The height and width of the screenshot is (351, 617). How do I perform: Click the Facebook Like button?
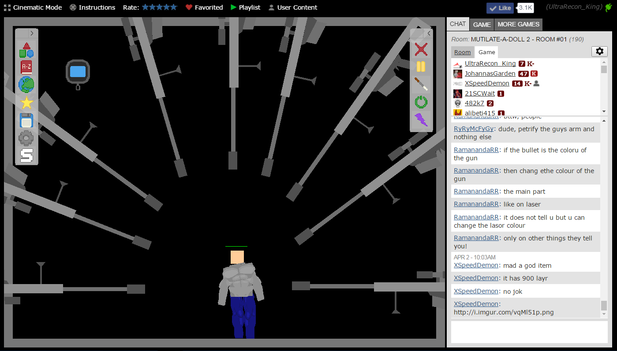(x=500, y=8)
